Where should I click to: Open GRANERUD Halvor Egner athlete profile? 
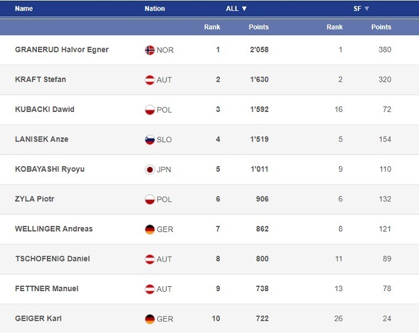62,50
